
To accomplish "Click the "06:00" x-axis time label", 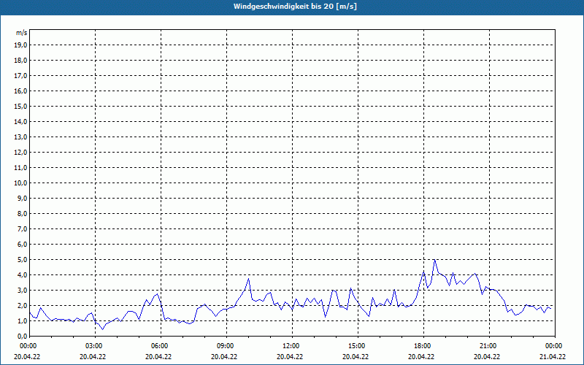I will [x=161, y=346].
